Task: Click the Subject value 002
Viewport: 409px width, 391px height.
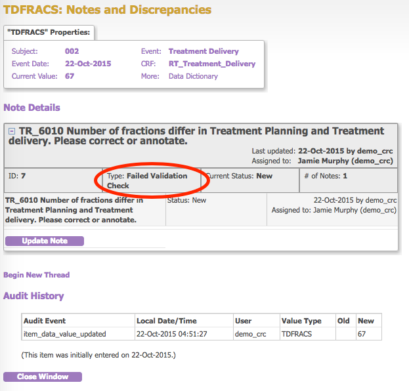Action: point(72,51)
